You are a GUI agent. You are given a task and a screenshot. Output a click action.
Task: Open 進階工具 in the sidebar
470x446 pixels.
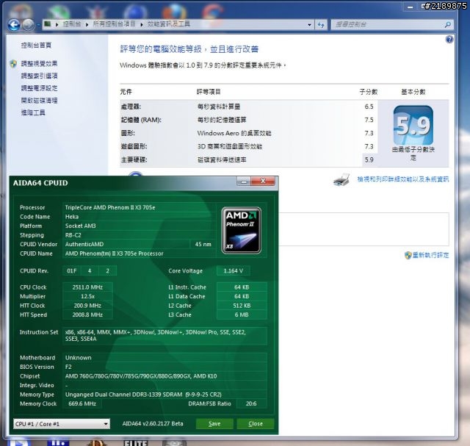(33, 112)
